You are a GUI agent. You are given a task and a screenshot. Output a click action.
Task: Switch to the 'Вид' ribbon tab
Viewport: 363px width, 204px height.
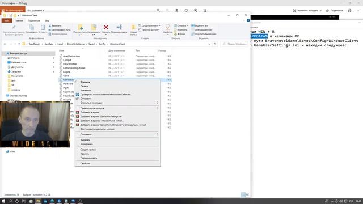[47, 20]
